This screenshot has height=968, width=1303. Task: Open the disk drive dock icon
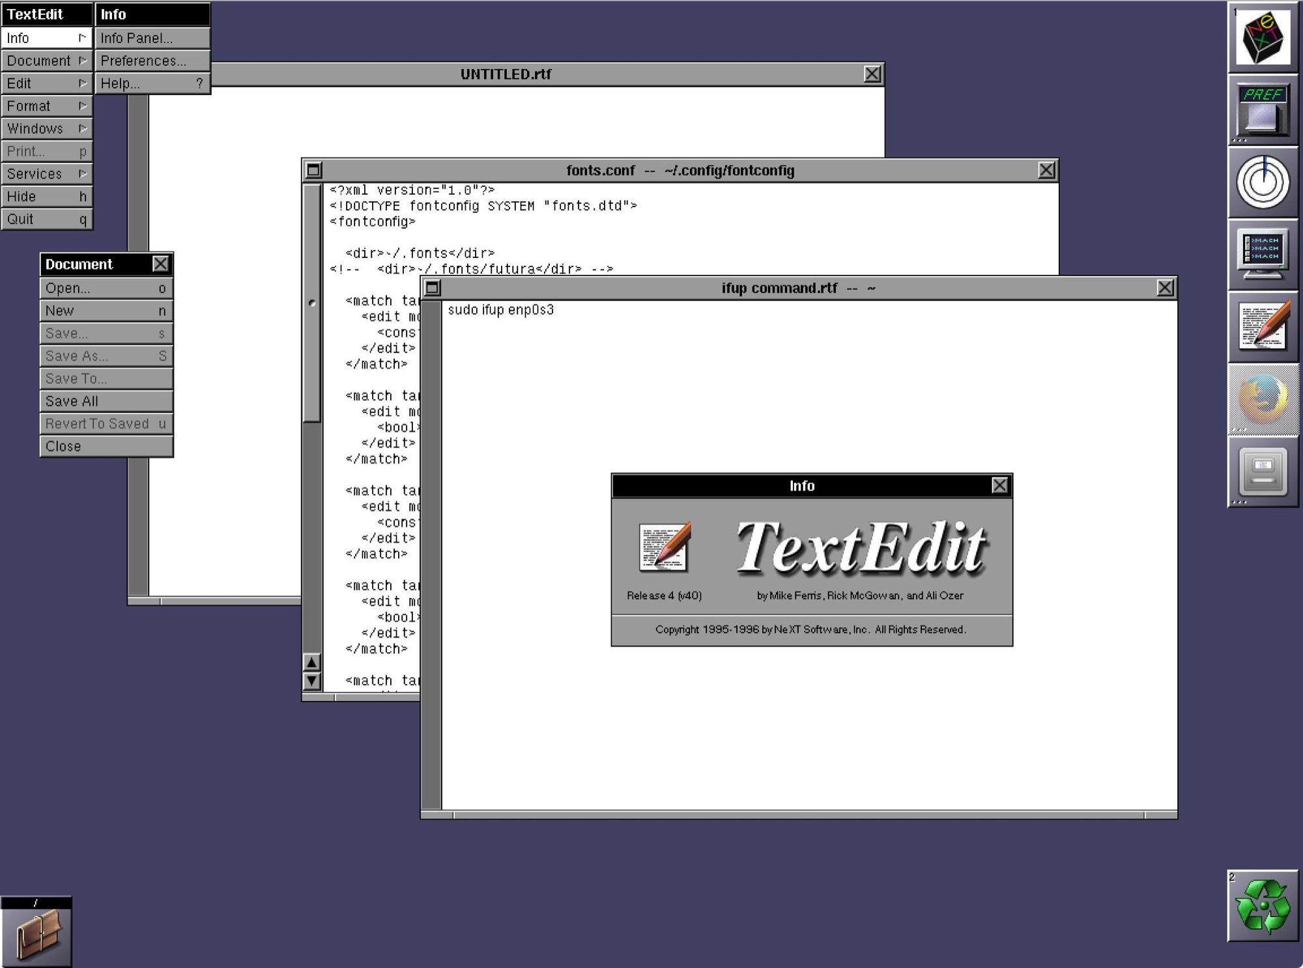tap(1263, 472)
